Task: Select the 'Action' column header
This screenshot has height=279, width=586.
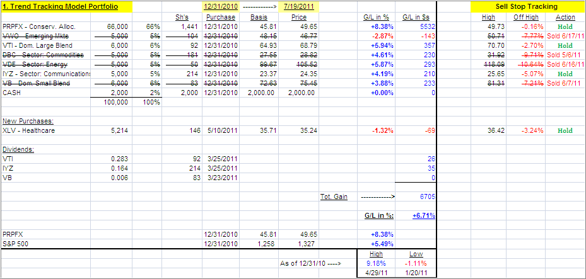Action: [565, 17]
